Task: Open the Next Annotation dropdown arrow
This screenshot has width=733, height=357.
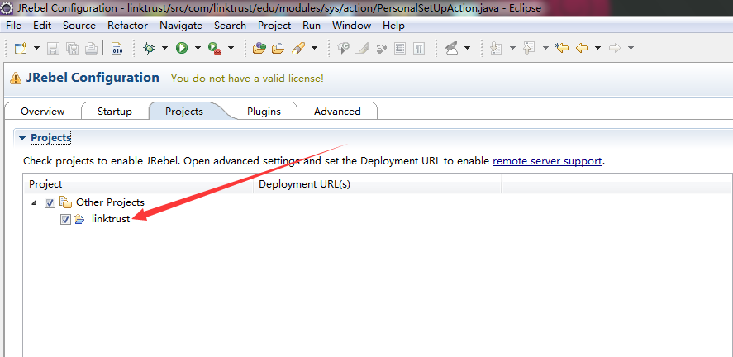Action: tap(512, 48)
